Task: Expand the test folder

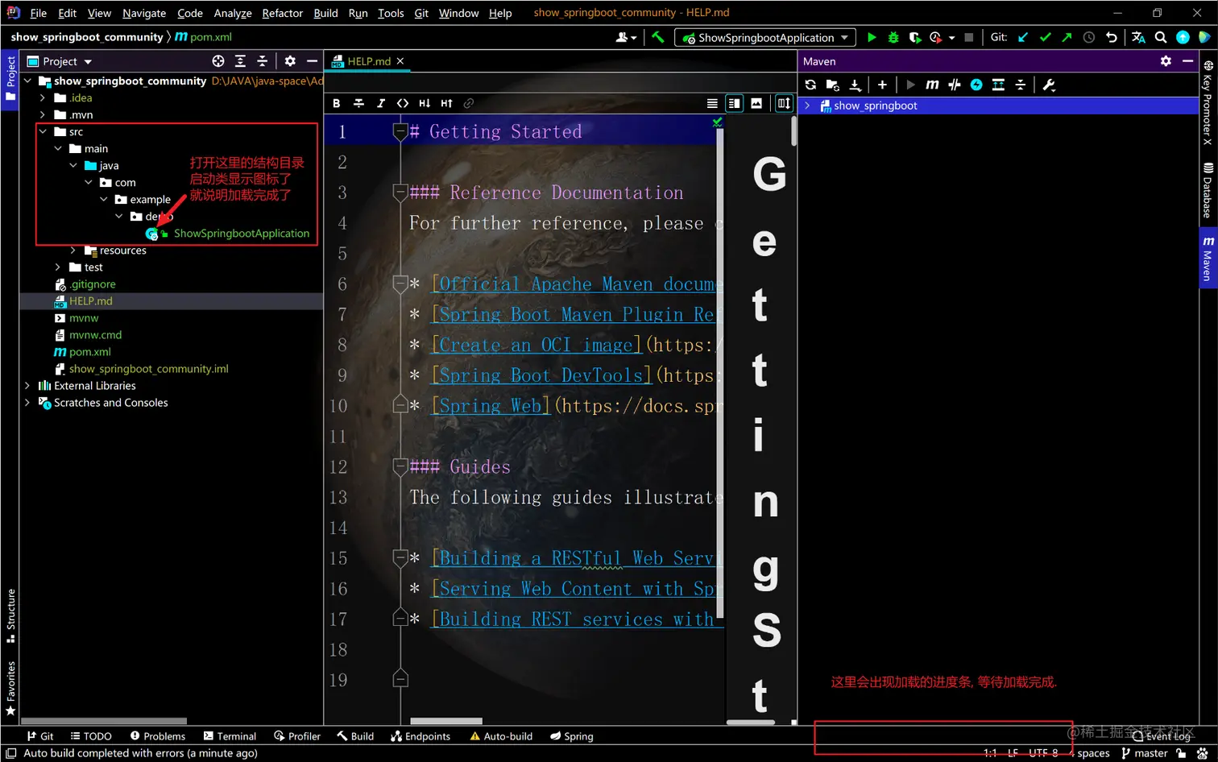Action: (x=58, y=267)
